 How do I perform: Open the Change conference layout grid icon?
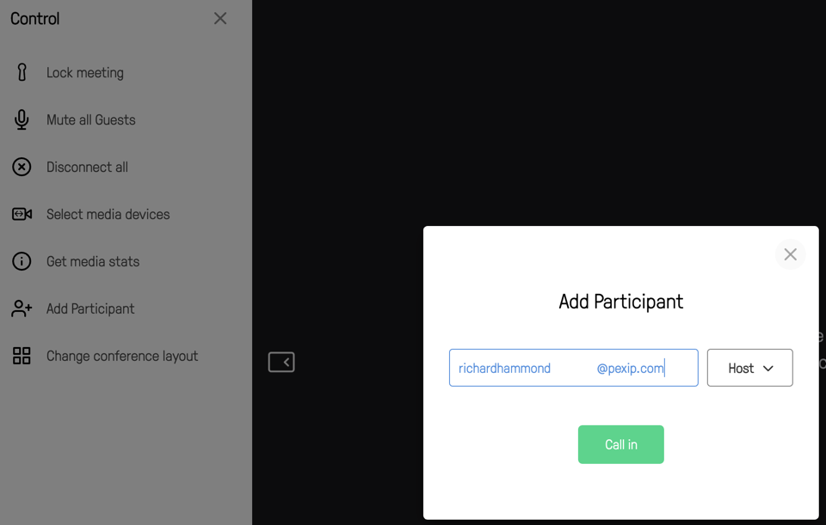tap(21, 356)
